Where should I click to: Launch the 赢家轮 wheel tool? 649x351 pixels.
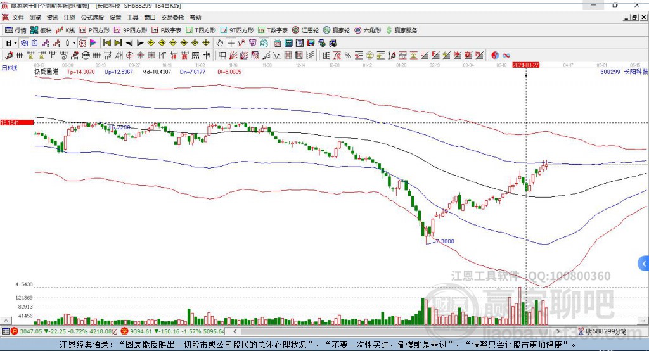coord(336,30)
